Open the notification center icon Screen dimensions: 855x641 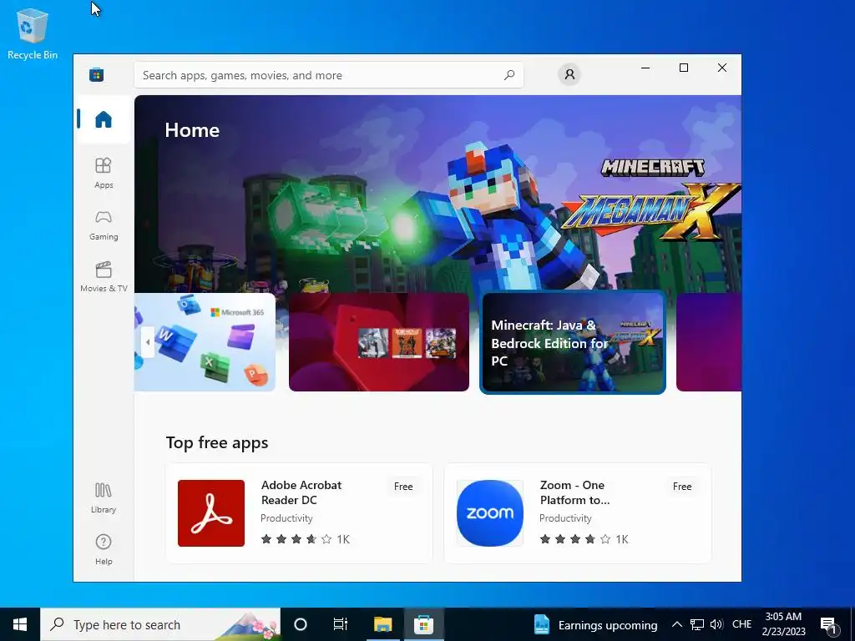click(x=829, y=624)
